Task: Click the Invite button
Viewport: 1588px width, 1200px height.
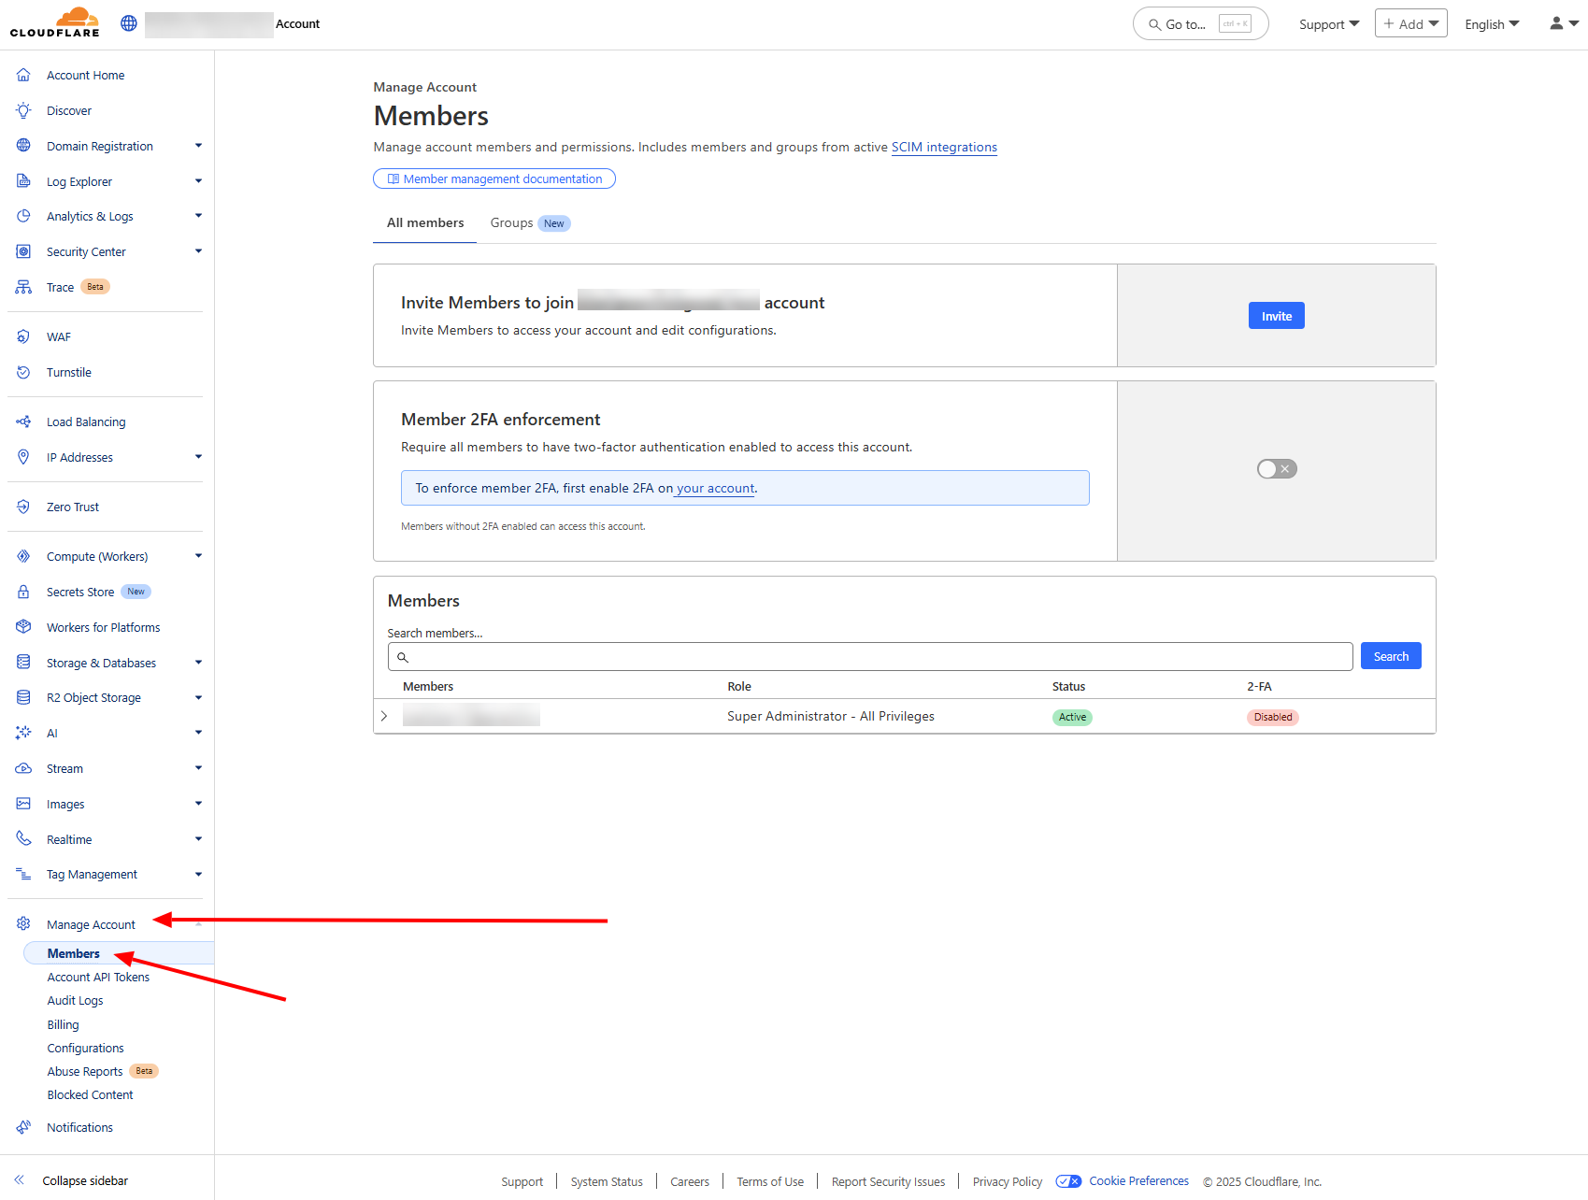Action: tap(1276, 315)
